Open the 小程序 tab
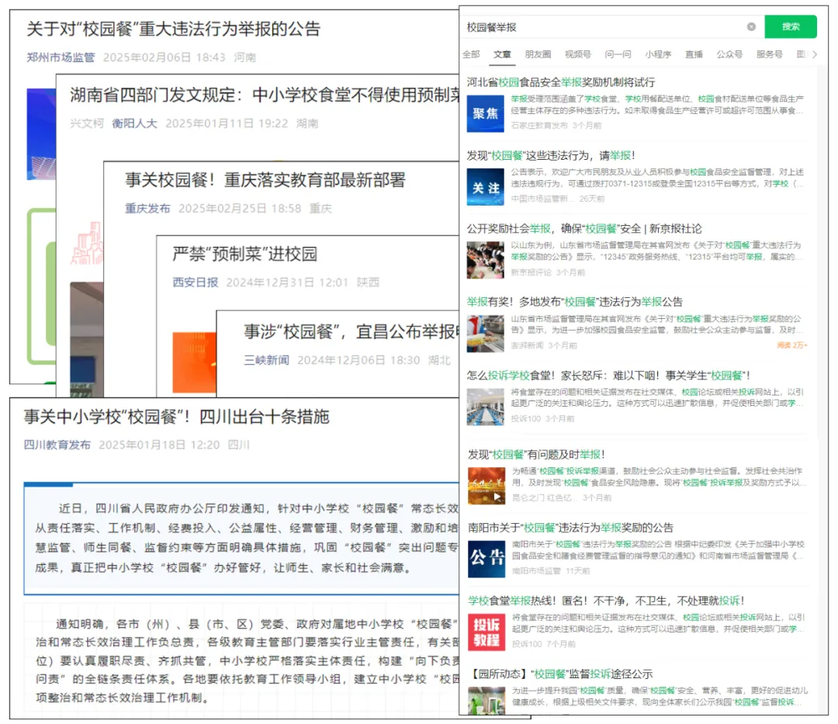This screenshot has height=724, width=838. click(658, 54)
